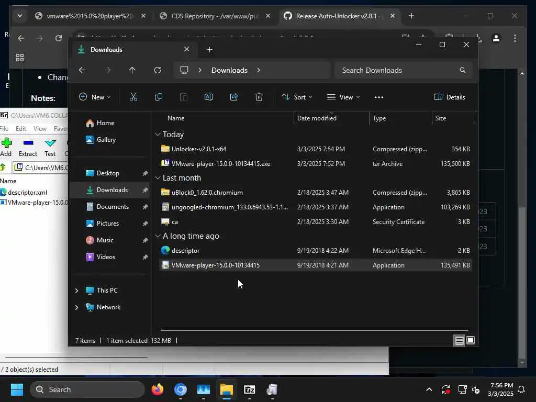Viewport: 536px width, 402px height.
Task: Click Extract in the 7-Zip toolbar
Action: click(28, 147)
